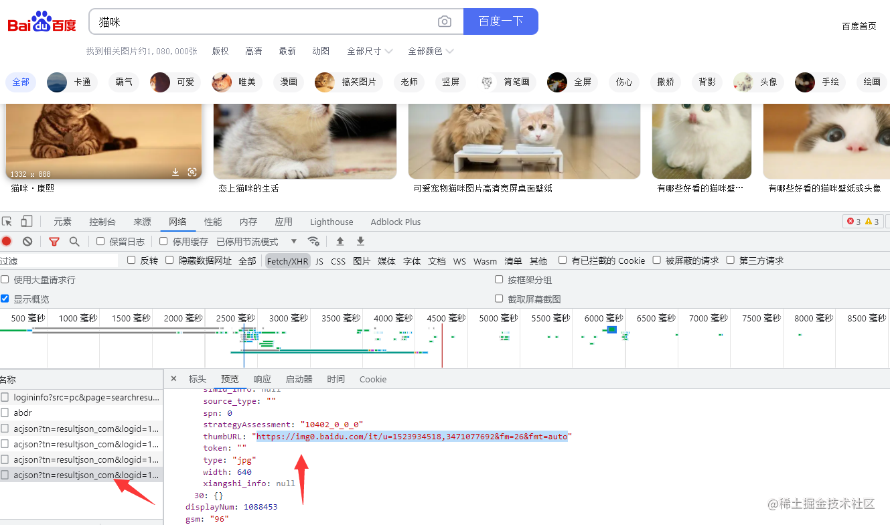Click the image-recognition scan icon on thumbnail
This screenshot has height=525, width=890.
point(192,172)
